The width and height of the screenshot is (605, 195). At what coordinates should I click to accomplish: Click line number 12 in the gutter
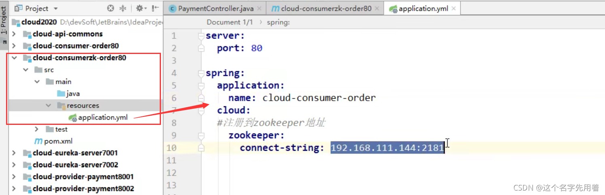[172, 173]
